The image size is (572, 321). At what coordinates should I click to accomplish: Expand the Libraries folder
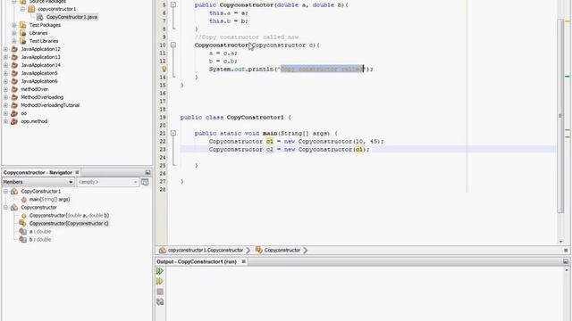pyautogui.click(x=14, y=33)
